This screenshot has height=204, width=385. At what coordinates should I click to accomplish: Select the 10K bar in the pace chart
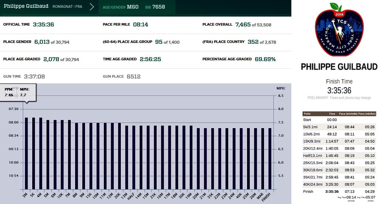62,155
